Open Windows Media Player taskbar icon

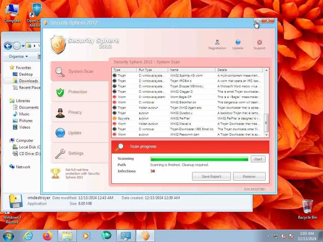[86, 236]
